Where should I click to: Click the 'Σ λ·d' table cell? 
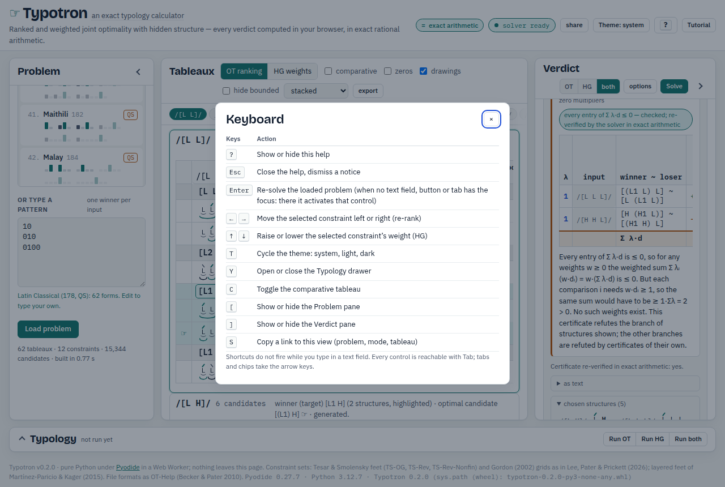pos(651,238)
